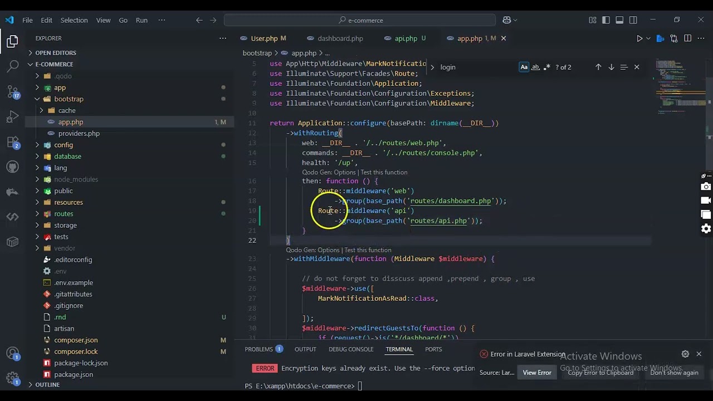
Task: Open the PROBLEMS panel tab
Action: pos(259,349)
